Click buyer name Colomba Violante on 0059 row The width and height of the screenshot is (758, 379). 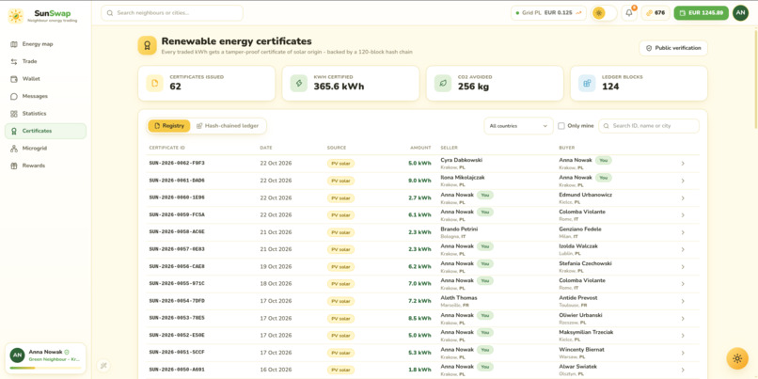point(582,212)
